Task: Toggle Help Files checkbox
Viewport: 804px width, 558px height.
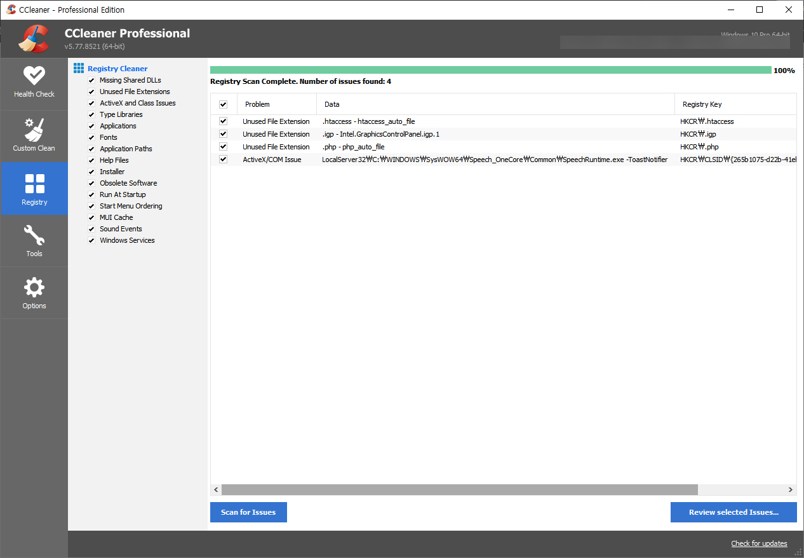Action: pos(91,161)
